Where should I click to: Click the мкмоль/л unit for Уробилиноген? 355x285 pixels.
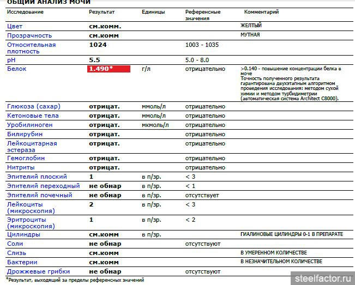click(155, 125)
